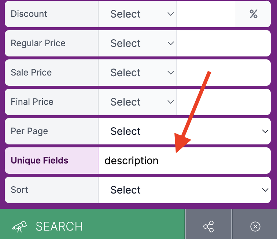Viewport: 277px width, 239px height.
Task: Click the Final Price value input field
Action: tap(224, 102)
